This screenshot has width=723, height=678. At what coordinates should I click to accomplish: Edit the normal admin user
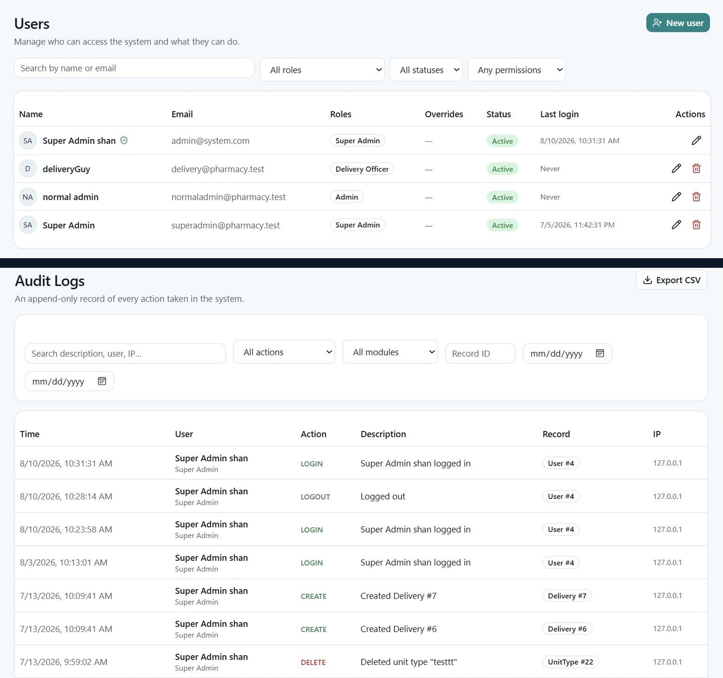[x=676, y=196]
